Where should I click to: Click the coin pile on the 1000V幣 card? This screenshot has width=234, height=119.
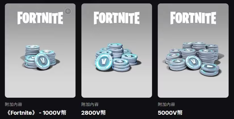[40, 57]
